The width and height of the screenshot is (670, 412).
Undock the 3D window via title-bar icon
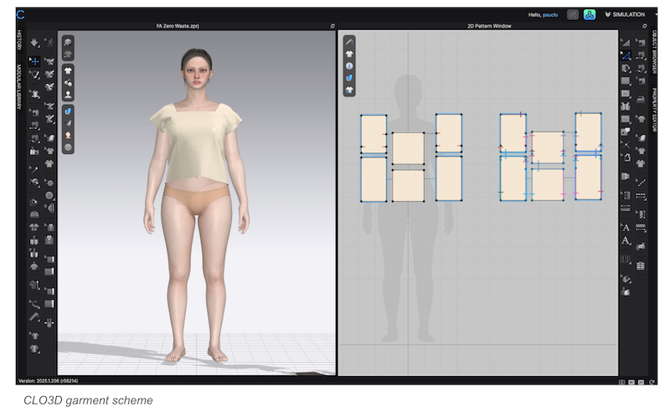pos(332,26)
